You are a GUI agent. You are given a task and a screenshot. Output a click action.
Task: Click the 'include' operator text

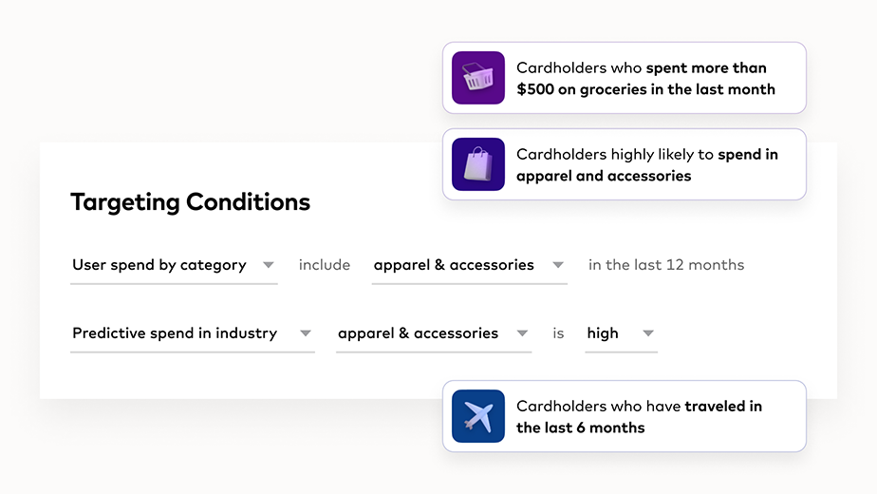(x=325, y=266)
